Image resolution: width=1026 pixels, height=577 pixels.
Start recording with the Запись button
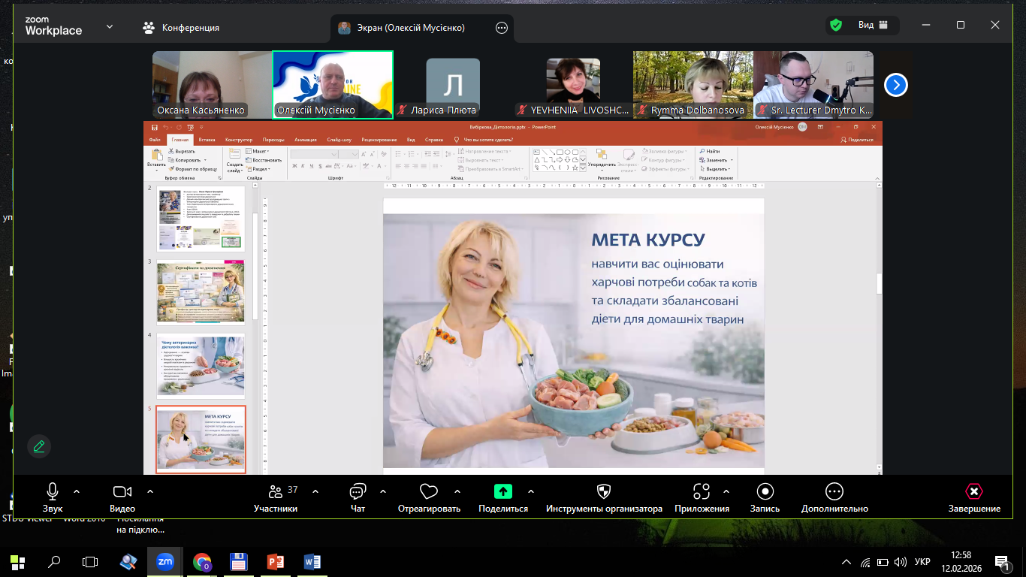pyautogui.click(x=765, y=491)
